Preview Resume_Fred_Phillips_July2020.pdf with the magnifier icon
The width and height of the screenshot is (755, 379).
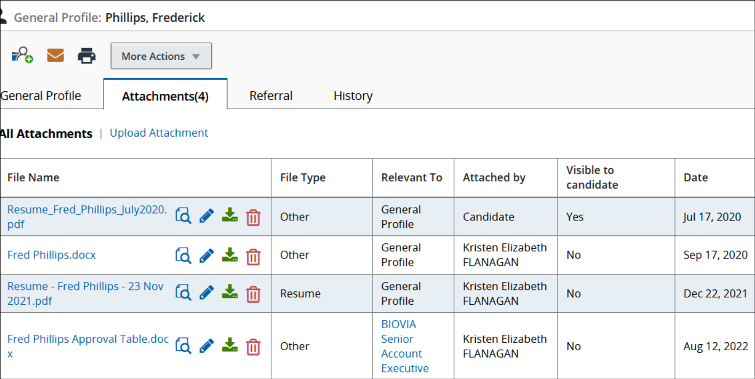click(x=183, y=216)
